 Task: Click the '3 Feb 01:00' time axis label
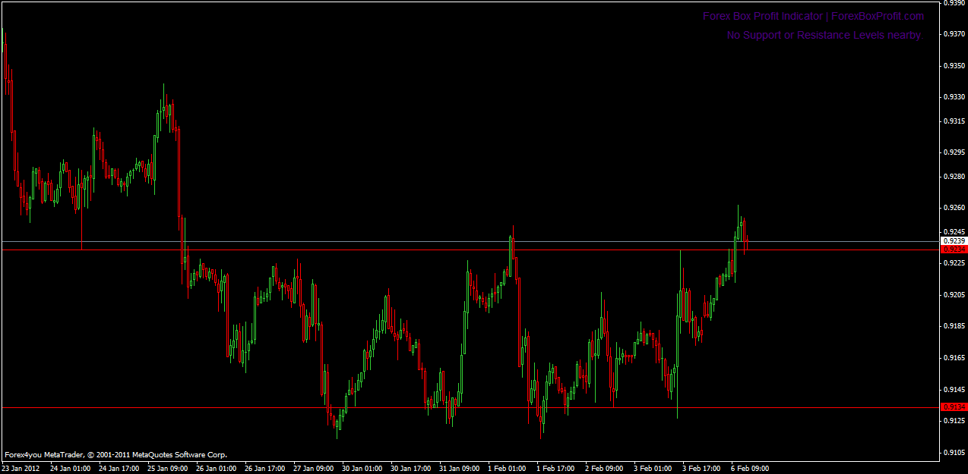point(652,468)
